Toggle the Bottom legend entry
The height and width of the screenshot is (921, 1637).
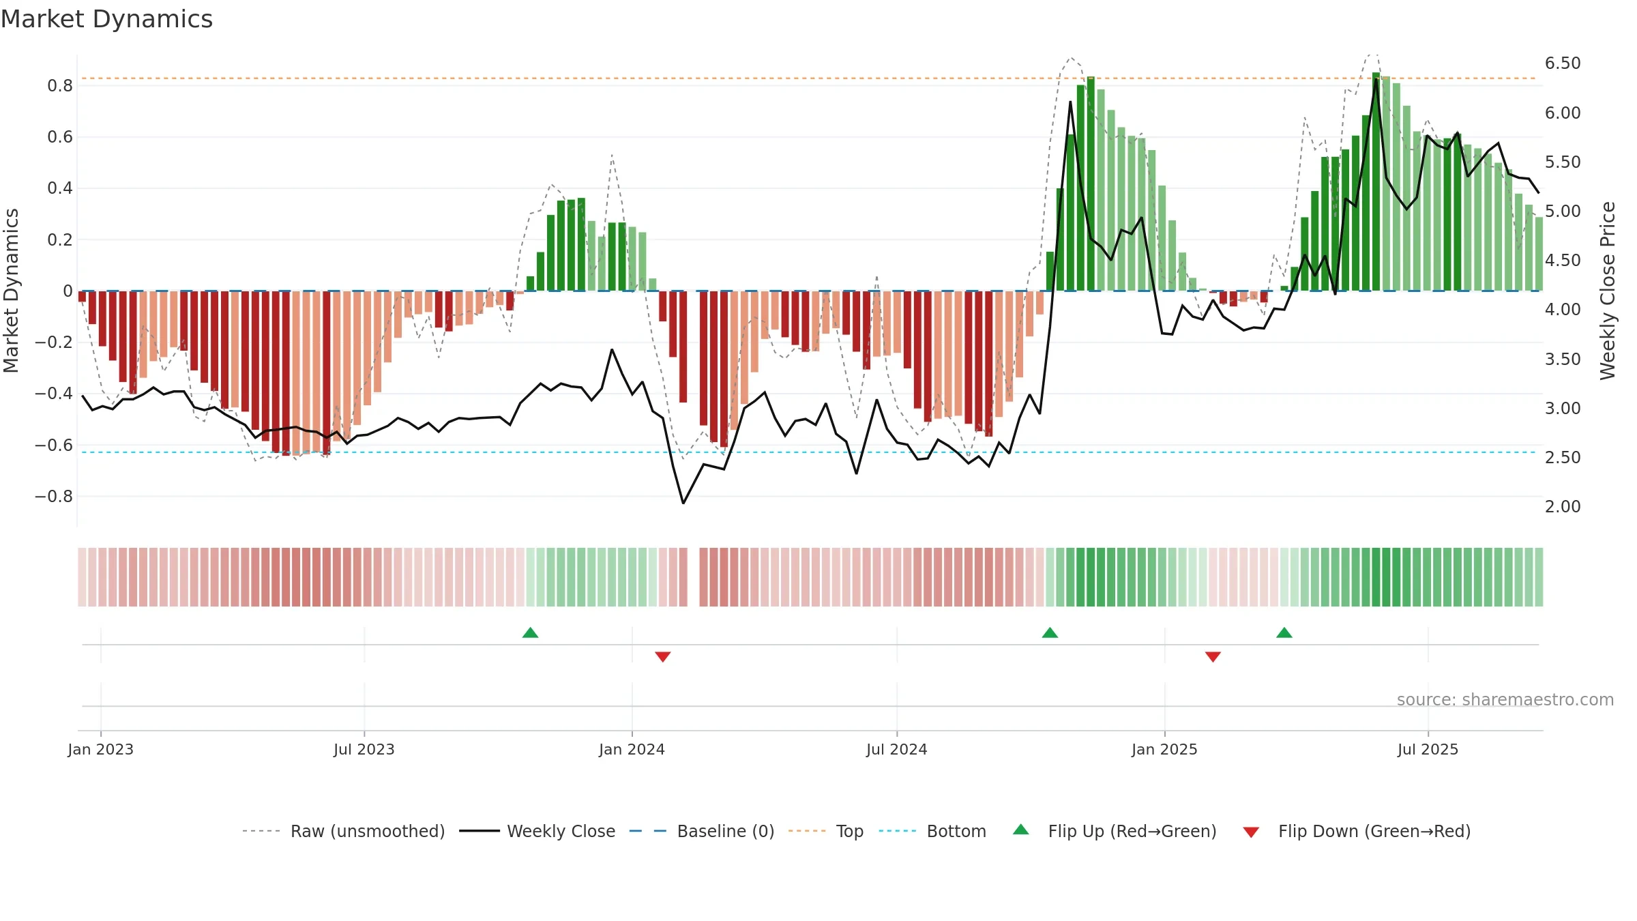point(932,831)
